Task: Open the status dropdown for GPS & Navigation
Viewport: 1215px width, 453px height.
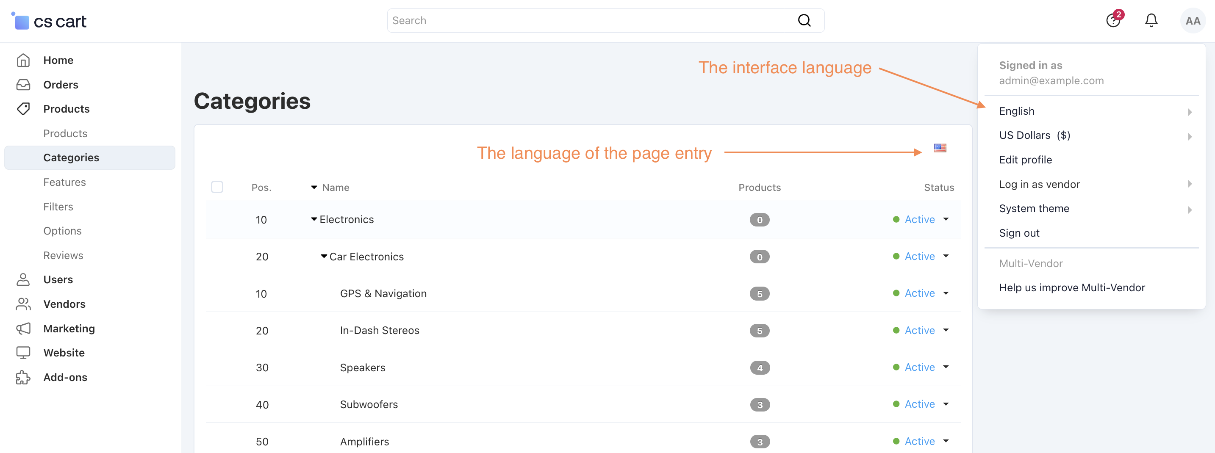Action: click(x=946, y=293)
